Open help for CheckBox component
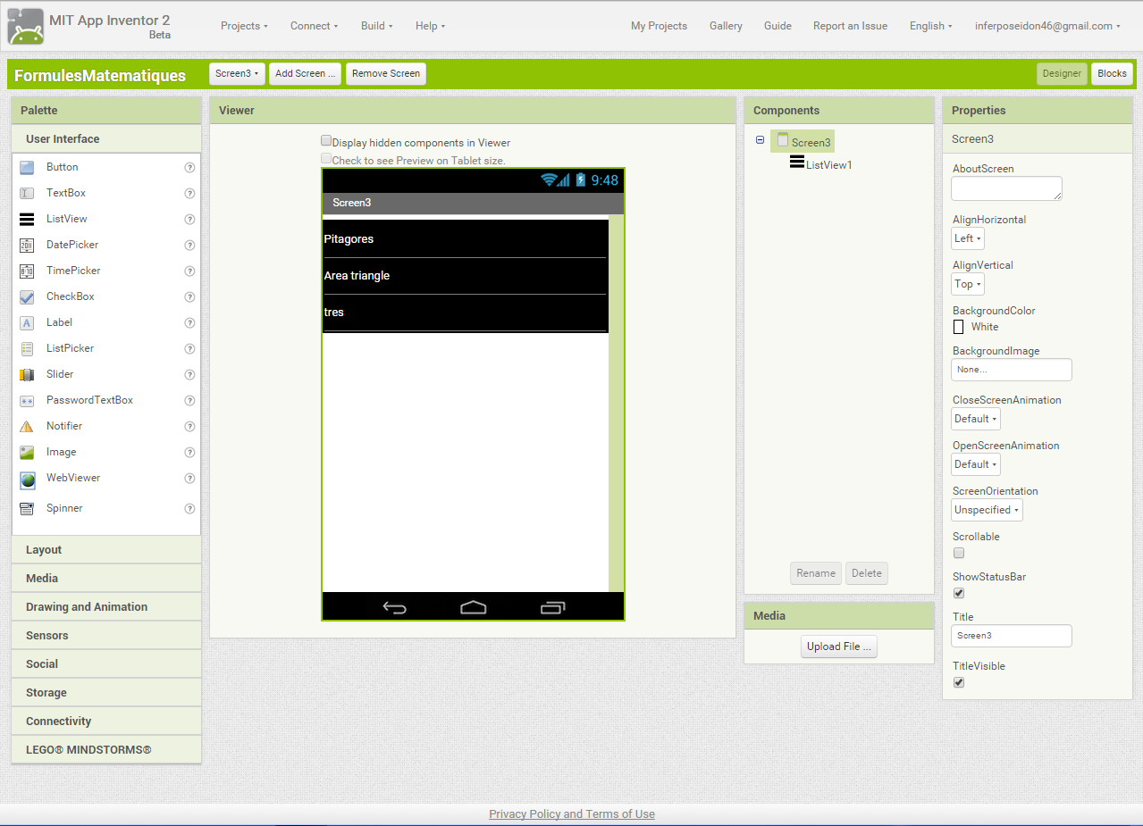 [189, 297]
